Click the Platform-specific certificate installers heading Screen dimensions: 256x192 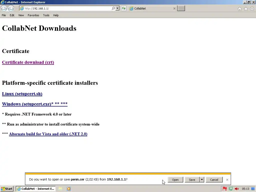tap(50, 83)
